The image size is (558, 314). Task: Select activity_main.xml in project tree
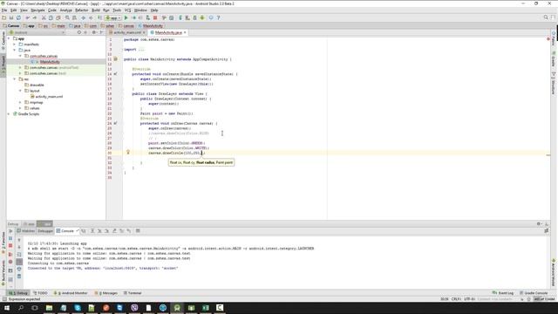(x=49, y=97)
